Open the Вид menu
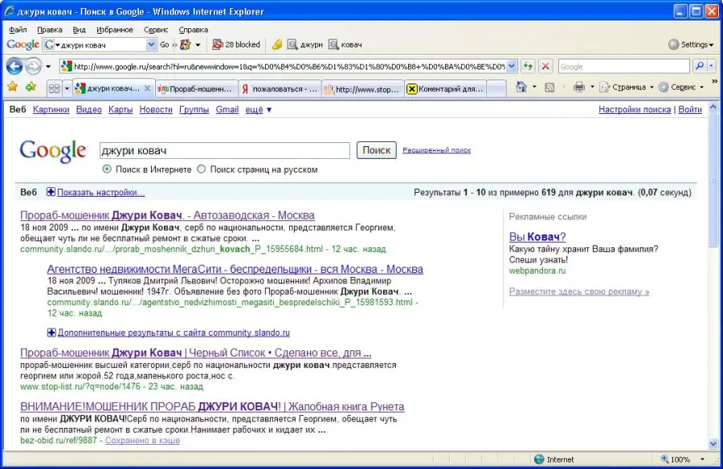This screenshot has width=723, height=469. pos(79,30)
